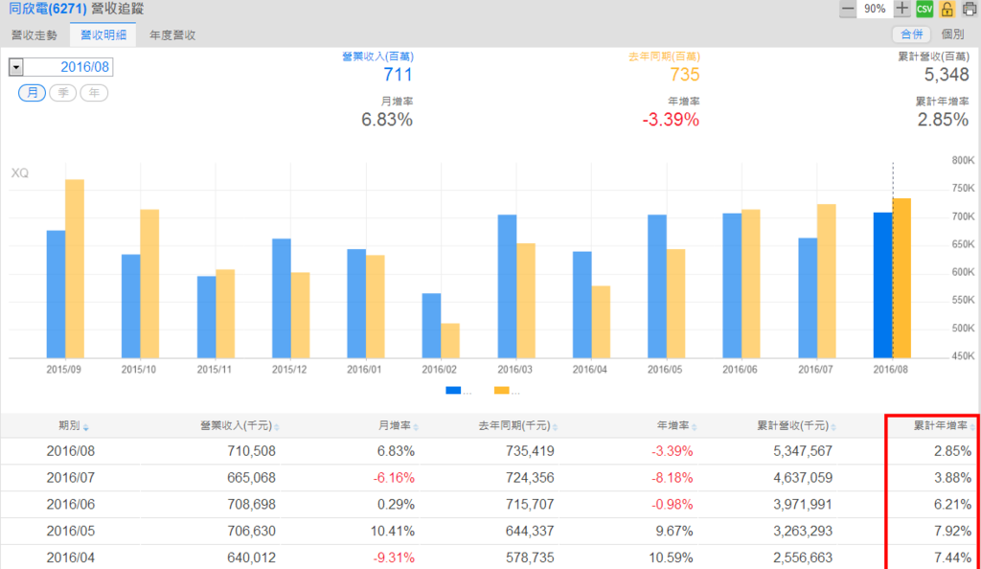
Task: Export data with the CSV icon
Action: pos(924,9)
